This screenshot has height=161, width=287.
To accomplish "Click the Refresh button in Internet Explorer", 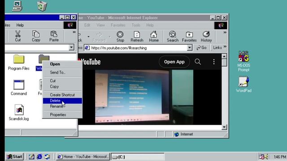I will point(137,37).
